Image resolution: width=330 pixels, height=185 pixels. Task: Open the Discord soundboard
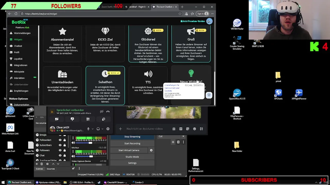tap(104, 119)
